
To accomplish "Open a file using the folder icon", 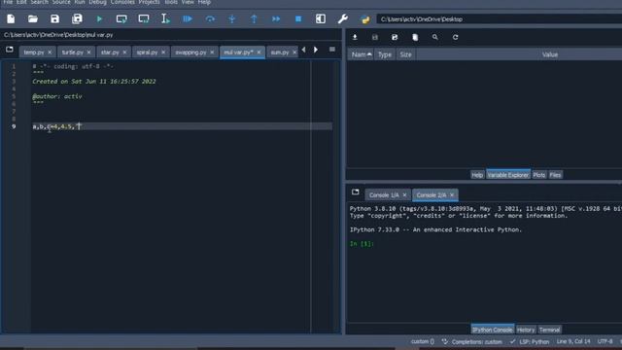I will pyautogui.click(x=33, y=18).
